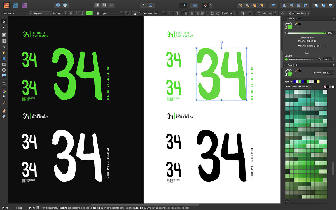Image resolution: width=336 pixels, height=210 pixels.
Task: Click the Flip Vertical toolbar icon
Action: click(291, 5)
